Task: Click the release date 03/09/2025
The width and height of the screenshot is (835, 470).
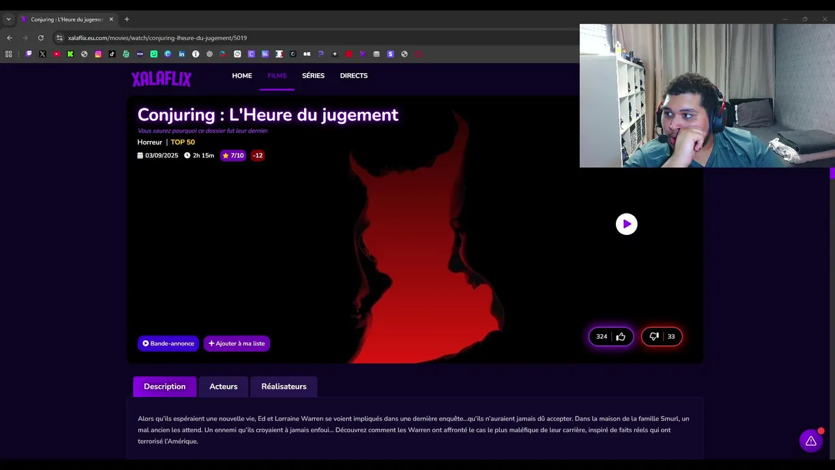Action: click(157, 155)
